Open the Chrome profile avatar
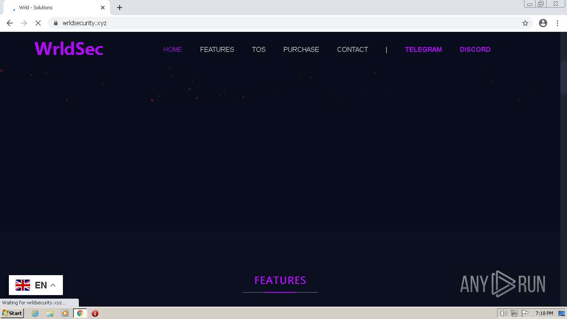This screenshot has height=319, width=567. pos(543,23)
